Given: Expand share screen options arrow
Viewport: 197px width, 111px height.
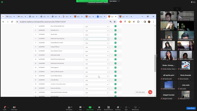Looking at the screenshot, I should point(94,107).
